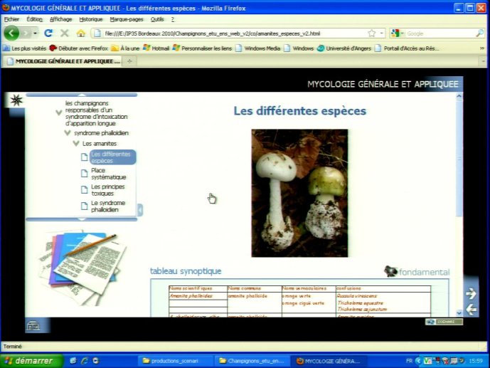Click the FR language indicator
The image size is (490, 368).
(x=409, y=361)
